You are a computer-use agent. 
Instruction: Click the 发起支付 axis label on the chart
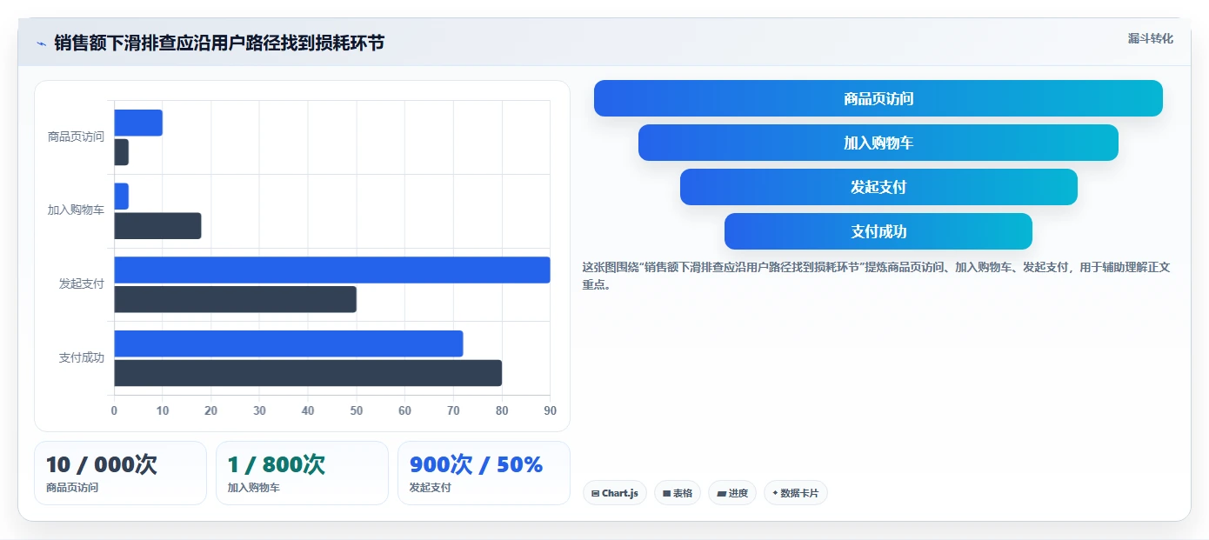pyautogui.click(x=82, y=283)
